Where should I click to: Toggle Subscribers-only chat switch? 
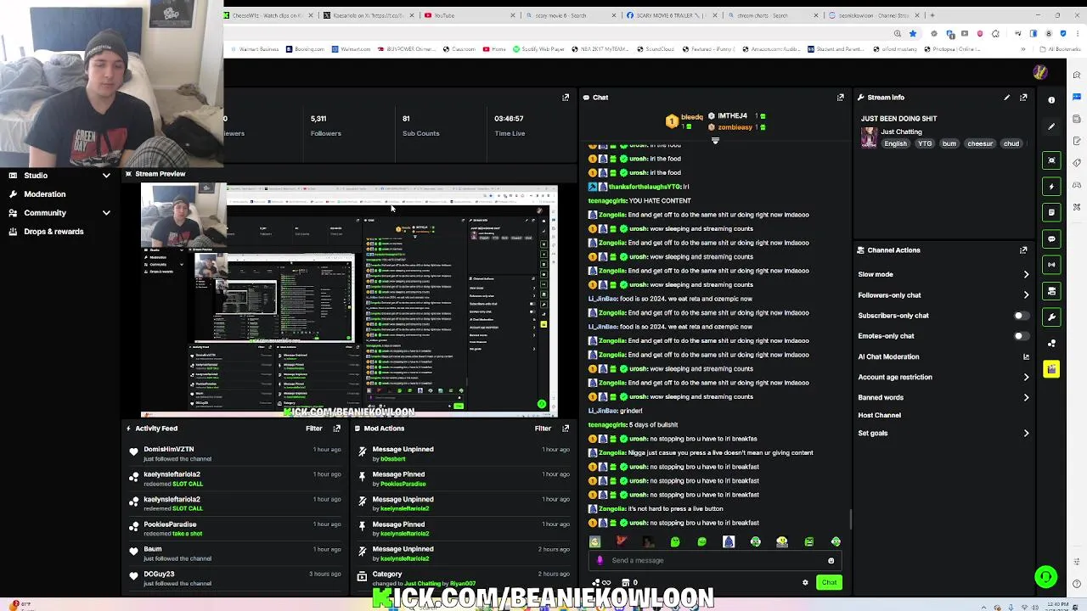pyautogui.click(x=1022, y=316)
